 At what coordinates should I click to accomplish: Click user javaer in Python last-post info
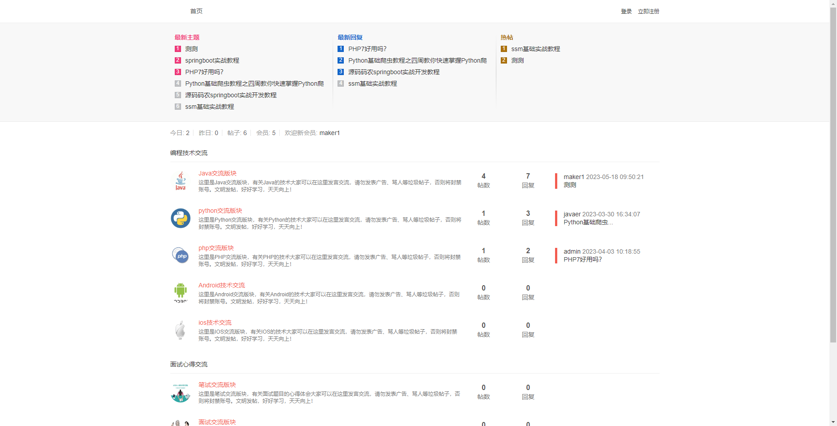[x=572, y=214]
